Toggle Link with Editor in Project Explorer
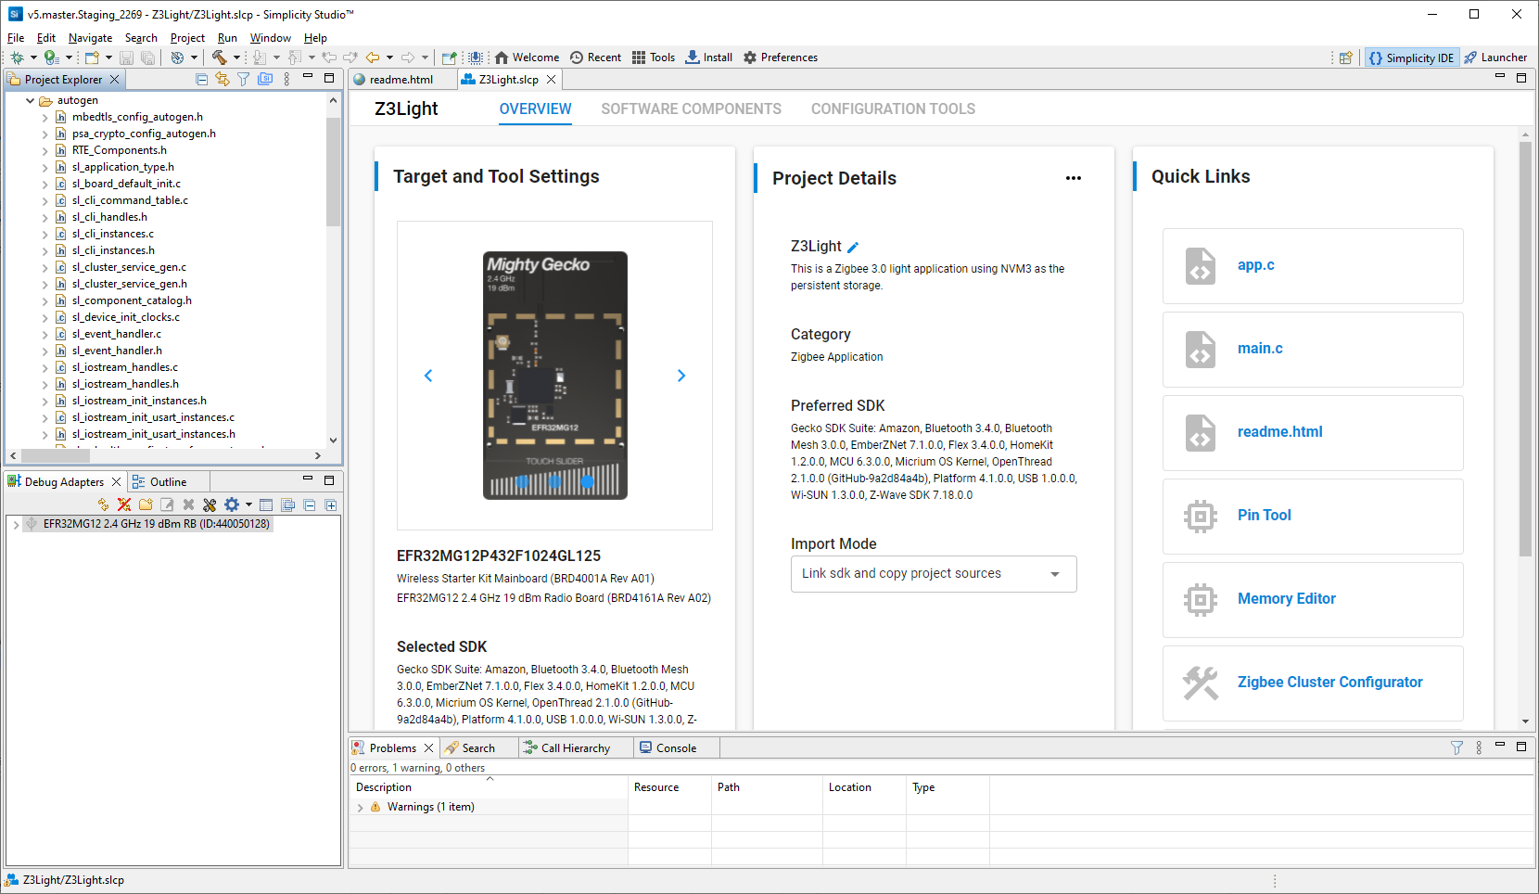This screenshot has height=894, width=1539. tap(223, 80)
